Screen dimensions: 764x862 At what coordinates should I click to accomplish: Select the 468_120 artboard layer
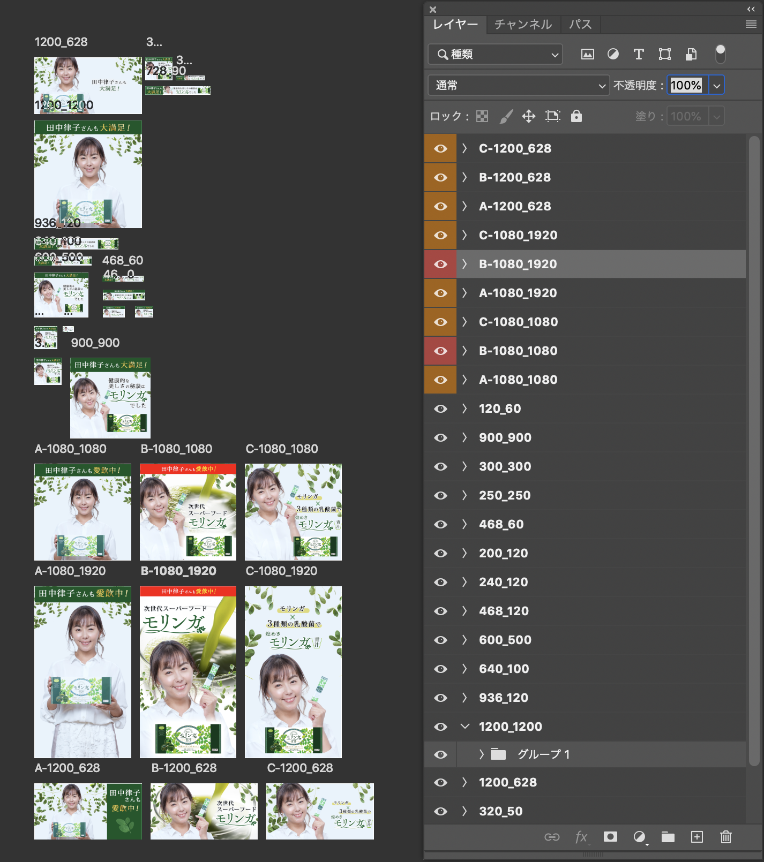click(x=585, y=611)
